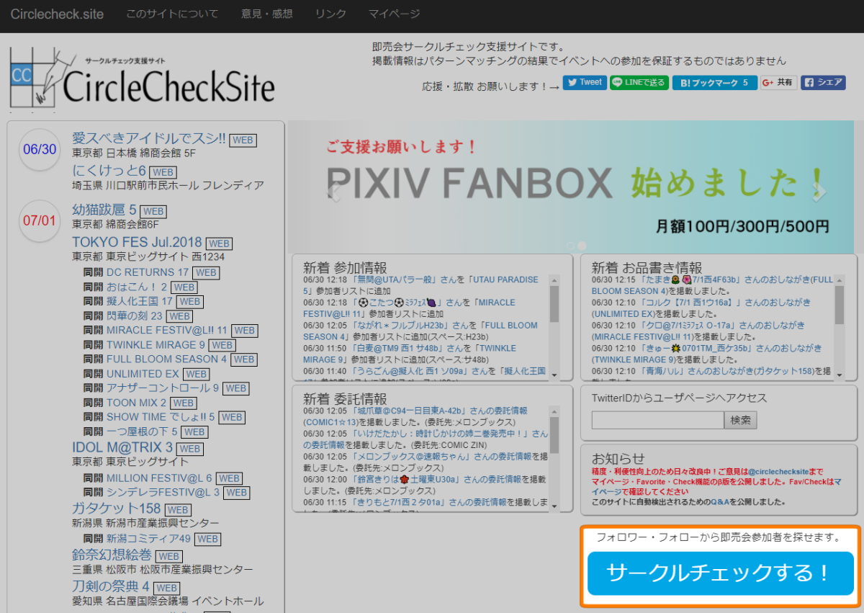This screenshot has height=613, width=864.
Task: Click the サークルチェックする！ button
Action: click(x=720, y=573)
